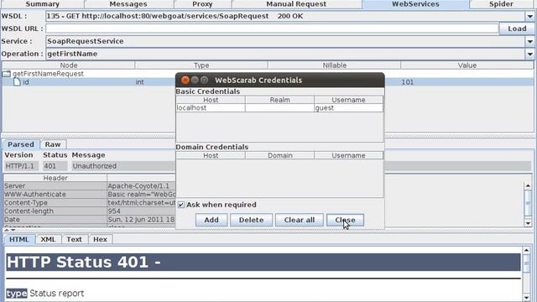Switch to the Summary tab
Image resolution: width=537 pixels, height=302 pixels.
click(x=42, y=4)
